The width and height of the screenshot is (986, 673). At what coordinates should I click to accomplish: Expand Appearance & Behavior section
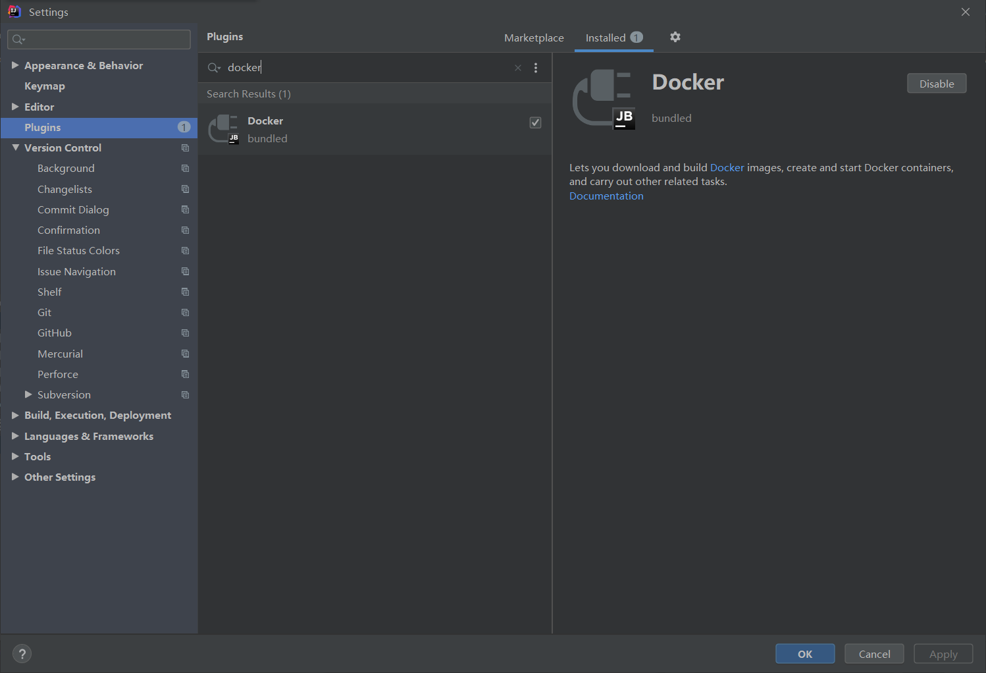click(x=15, y=65)
